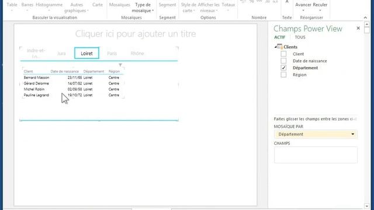The image size is (374, 210).
Task: Select the Rhône mosaic tab
Action: coord(137,53)
